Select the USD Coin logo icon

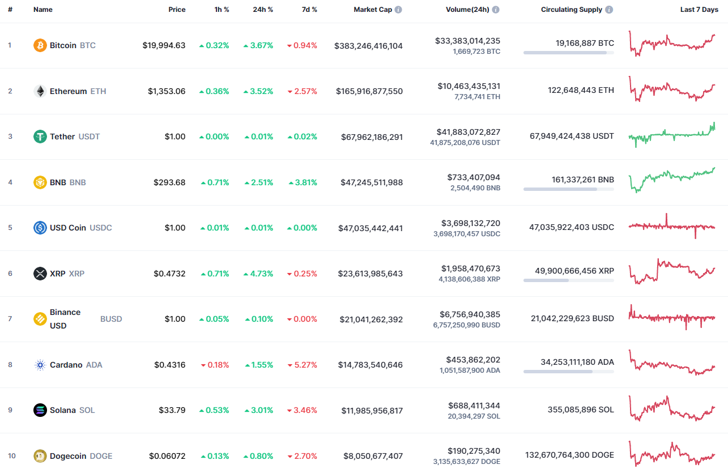[x=39, y=228]
